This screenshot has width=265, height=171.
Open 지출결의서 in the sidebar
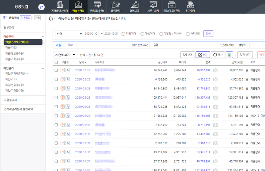[x=10, y=100]
